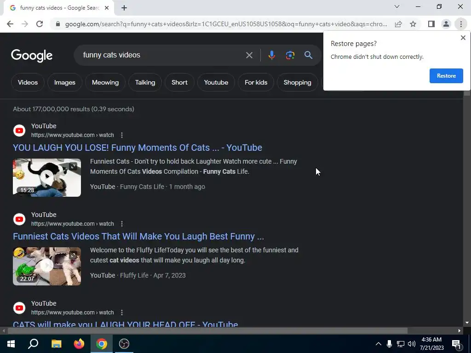Click the vertical scrollbar down arrow

[467, 323]
